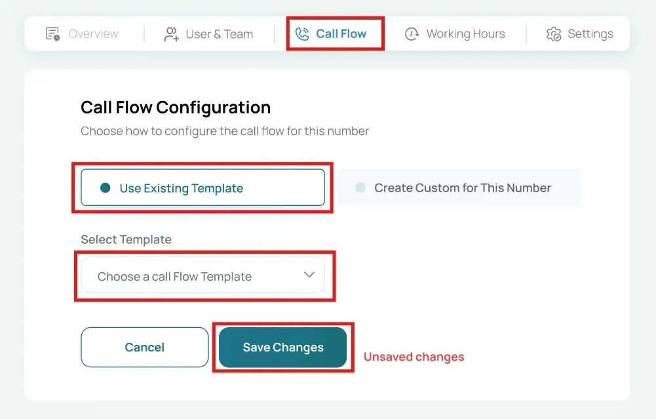Expand the template dropdown chevron arrow
The image size is (656, 419).
point(309,275)
